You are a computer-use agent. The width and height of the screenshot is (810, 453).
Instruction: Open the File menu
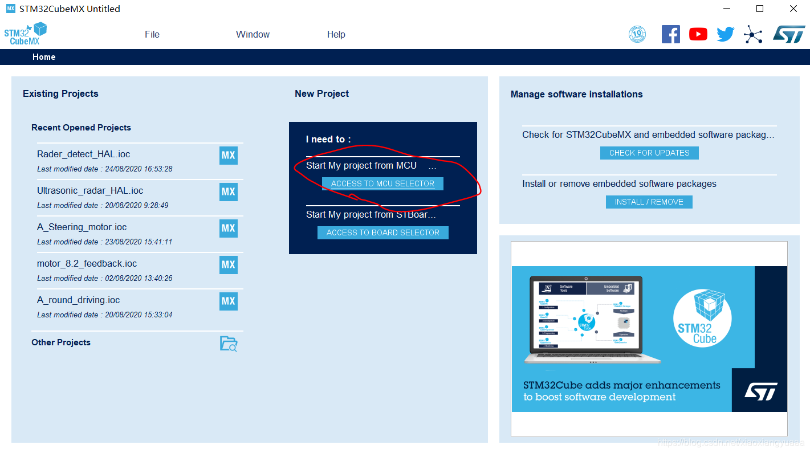[152, 34]
